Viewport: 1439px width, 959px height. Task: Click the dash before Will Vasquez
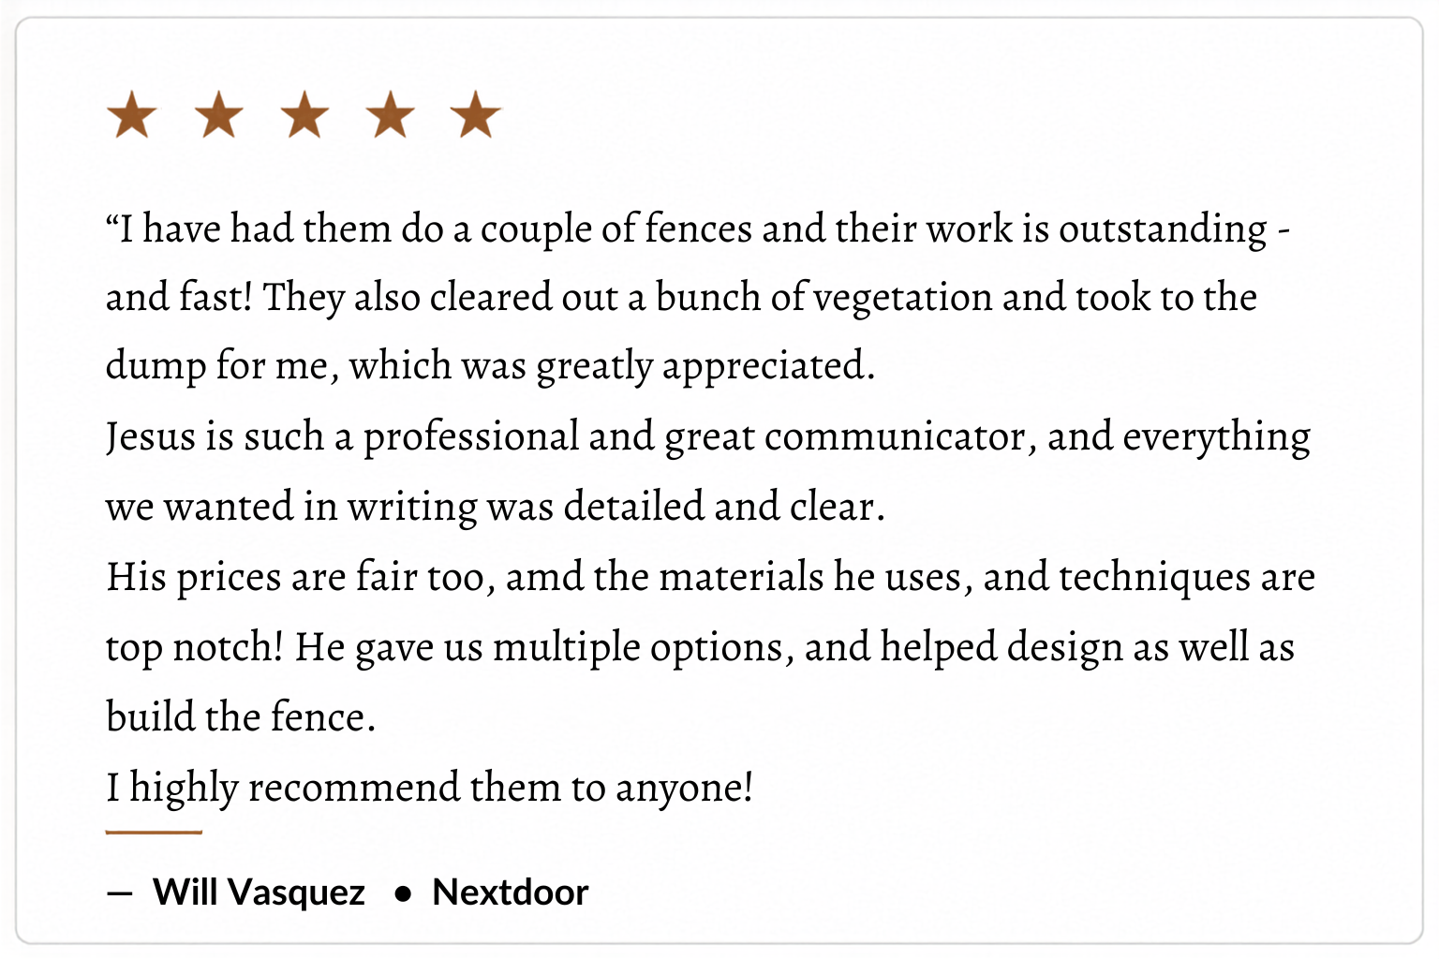point(119,893)
